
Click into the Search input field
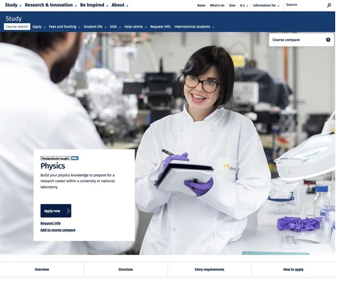[303, 5]
